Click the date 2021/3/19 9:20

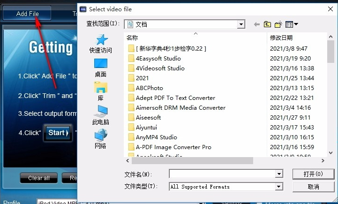(290, 59)
